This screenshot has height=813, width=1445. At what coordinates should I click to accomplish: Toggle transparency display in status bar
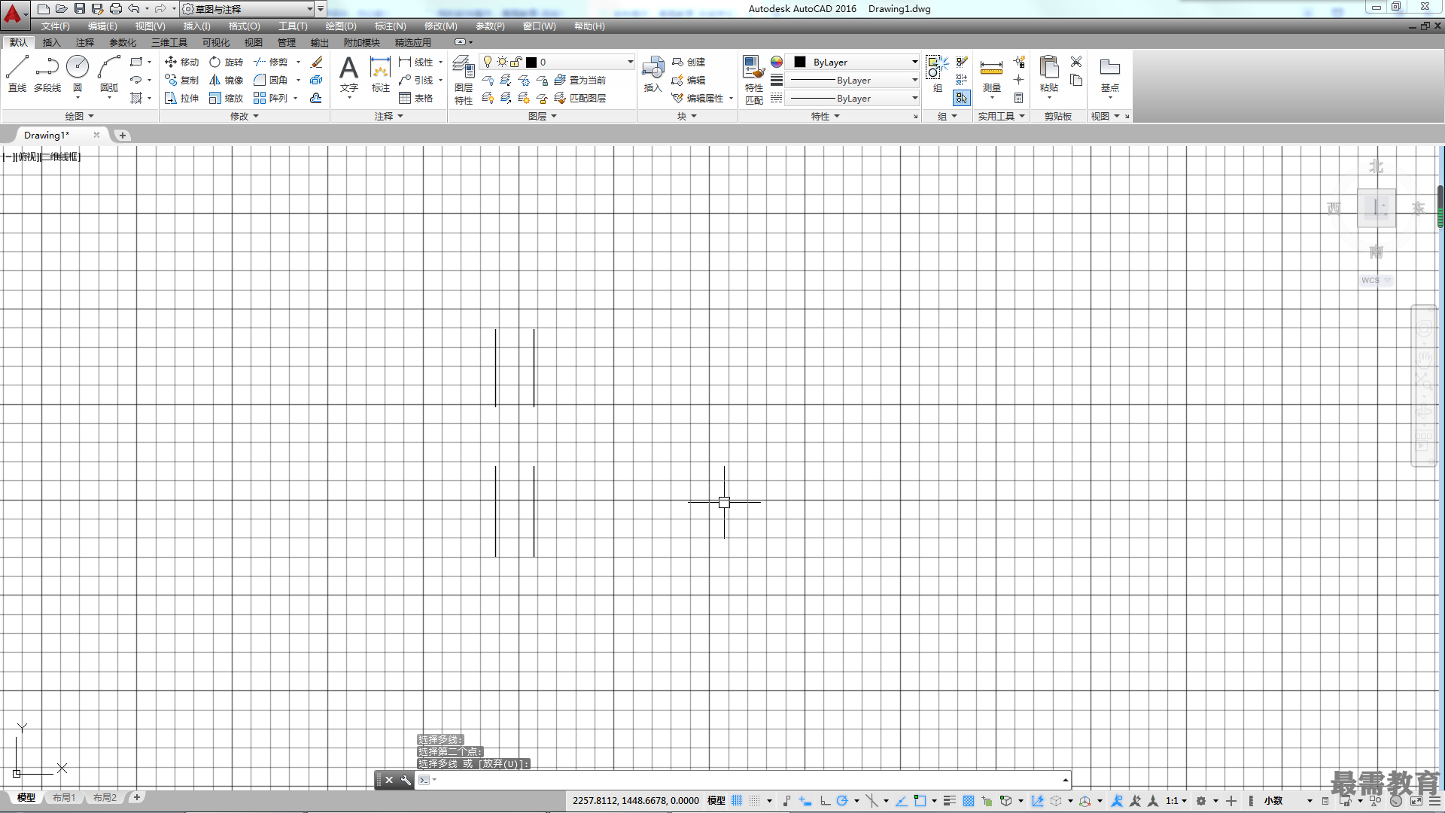(969, 800)
